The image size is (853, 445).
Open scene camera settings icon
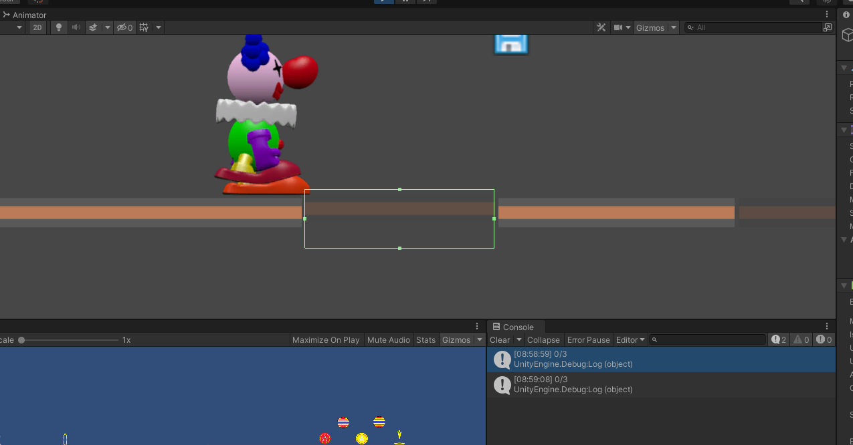coord(618,27)
